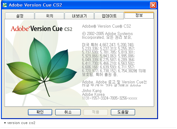The width and height of the screenshot is (177, 129).
Task: Click the green leaf illustration
Action: [42, 67]
